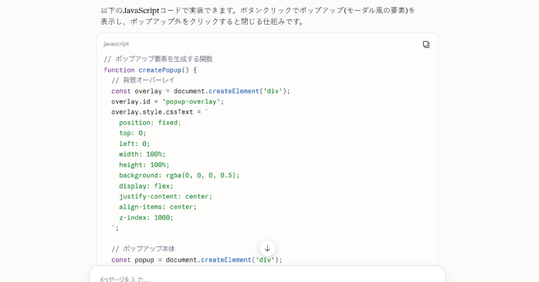
Task: Click the comment '背景オーバーレイ'
Action: 143,80
